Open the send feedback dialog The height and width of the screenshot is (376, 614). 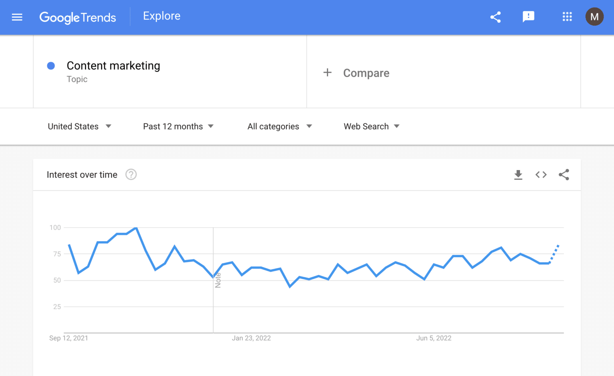(528, 17)
